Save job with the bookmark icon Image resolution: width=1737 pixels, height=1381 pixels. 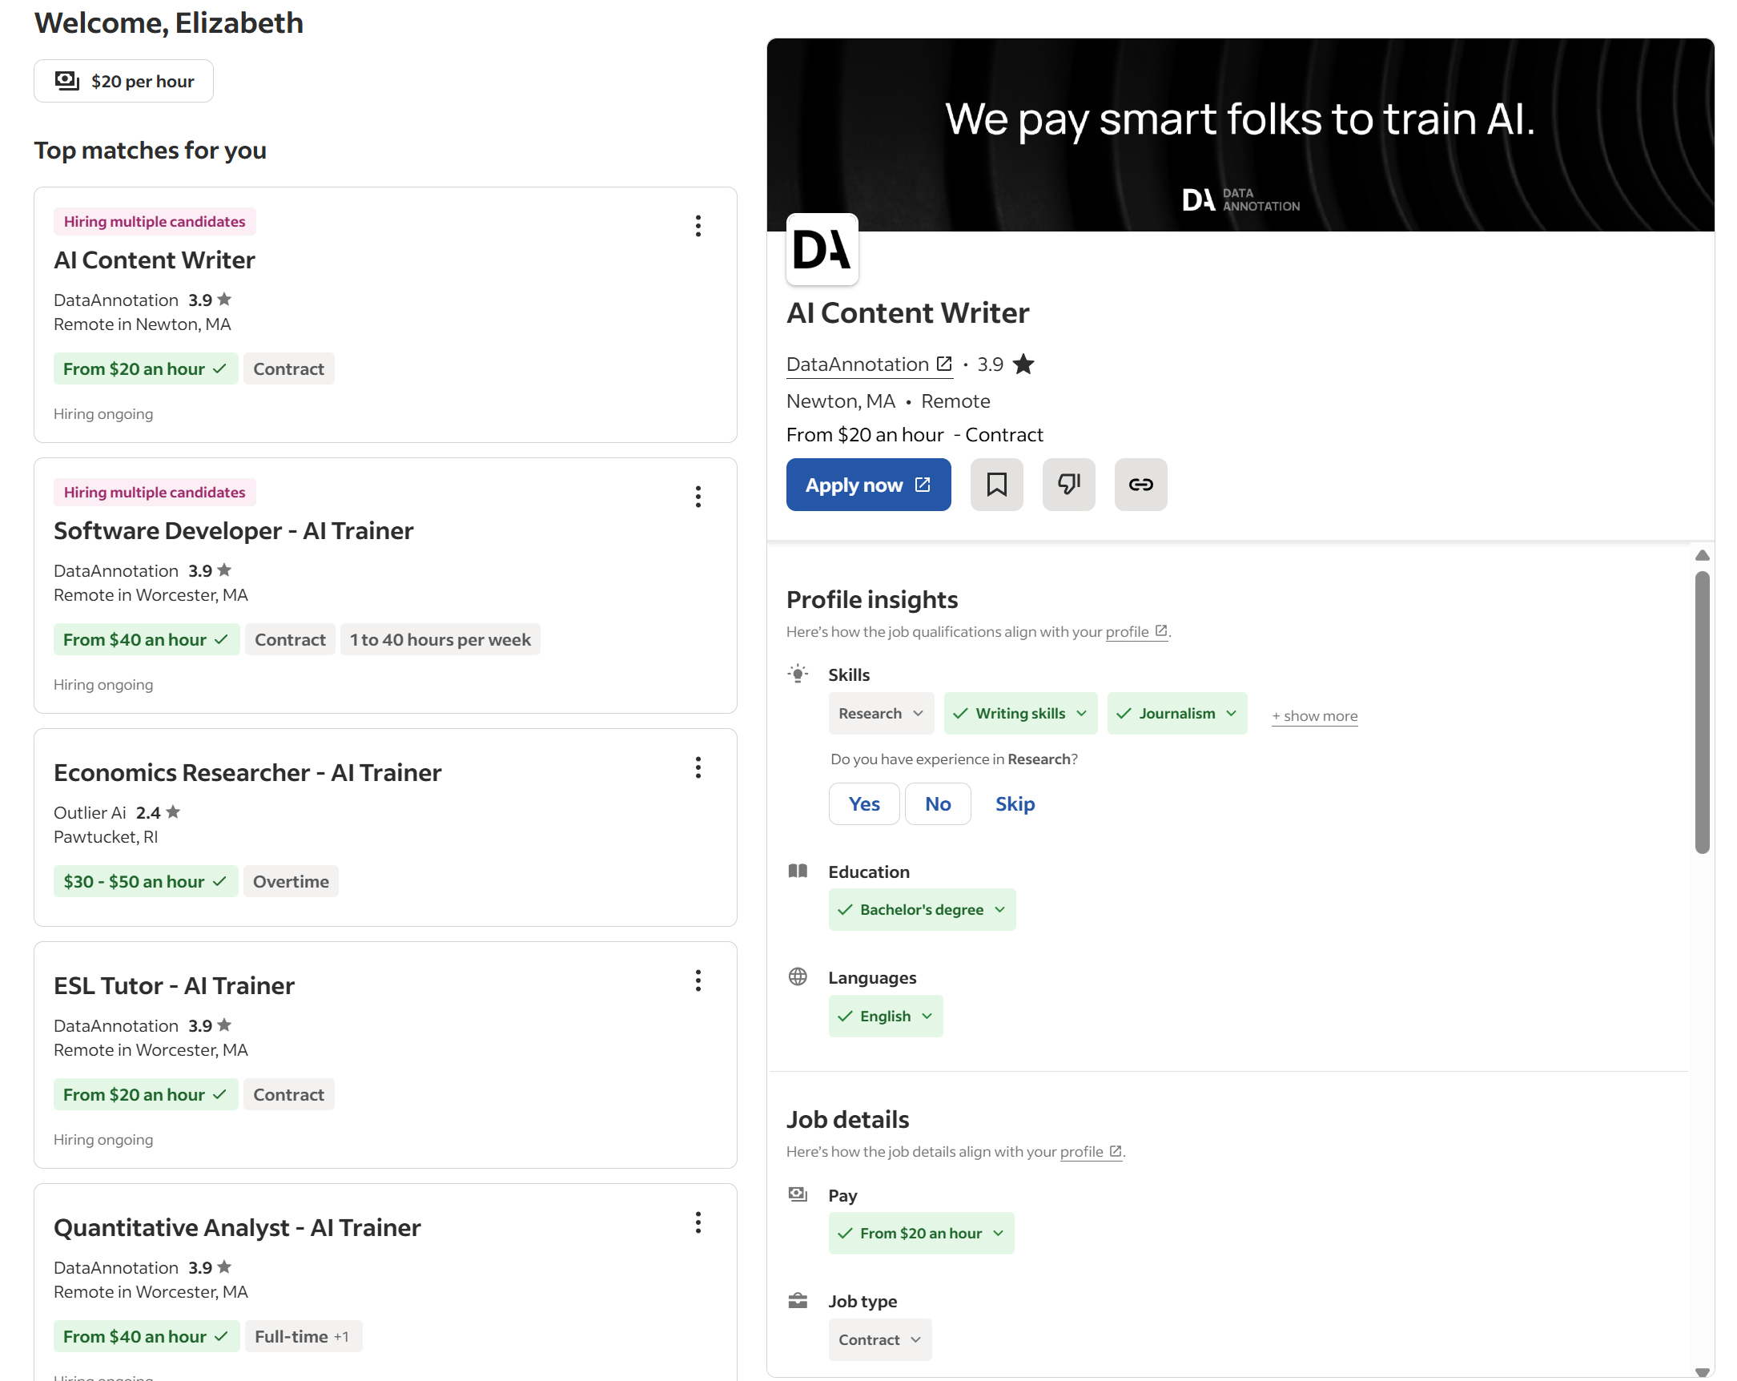(x=996, y=485)
